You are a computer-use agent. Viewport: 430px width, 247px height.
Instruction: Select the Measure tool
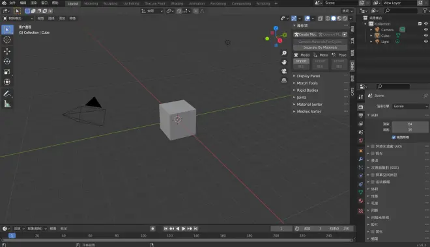pyautogui.click(x=7, y=104)
